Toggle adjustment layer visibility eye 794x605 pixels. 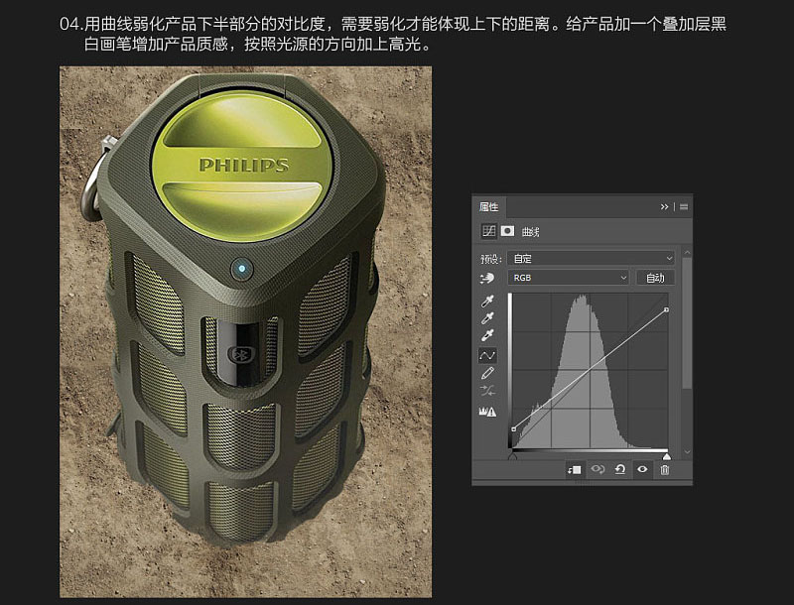click(642, 469)
